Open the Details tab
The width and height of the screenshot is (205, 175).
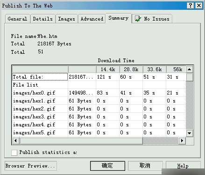click(x=43, y=19)
